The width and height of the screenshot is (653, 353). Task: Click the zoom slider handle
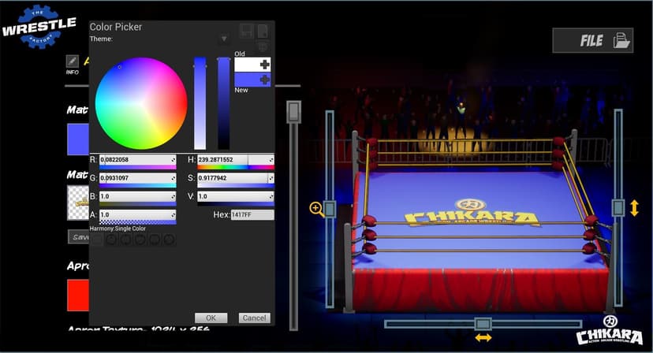point(330,209)
